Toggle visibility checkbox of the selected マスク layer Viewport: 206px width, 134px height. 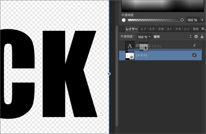(194, 55)
